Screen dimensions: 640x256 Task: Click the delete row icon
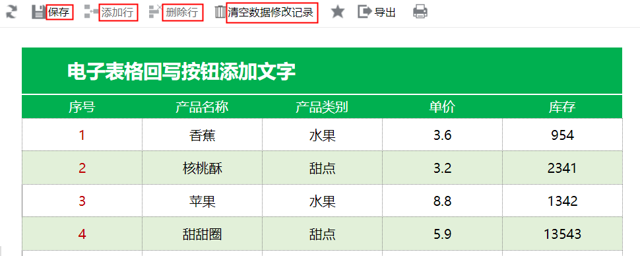(x=156, y=12)
